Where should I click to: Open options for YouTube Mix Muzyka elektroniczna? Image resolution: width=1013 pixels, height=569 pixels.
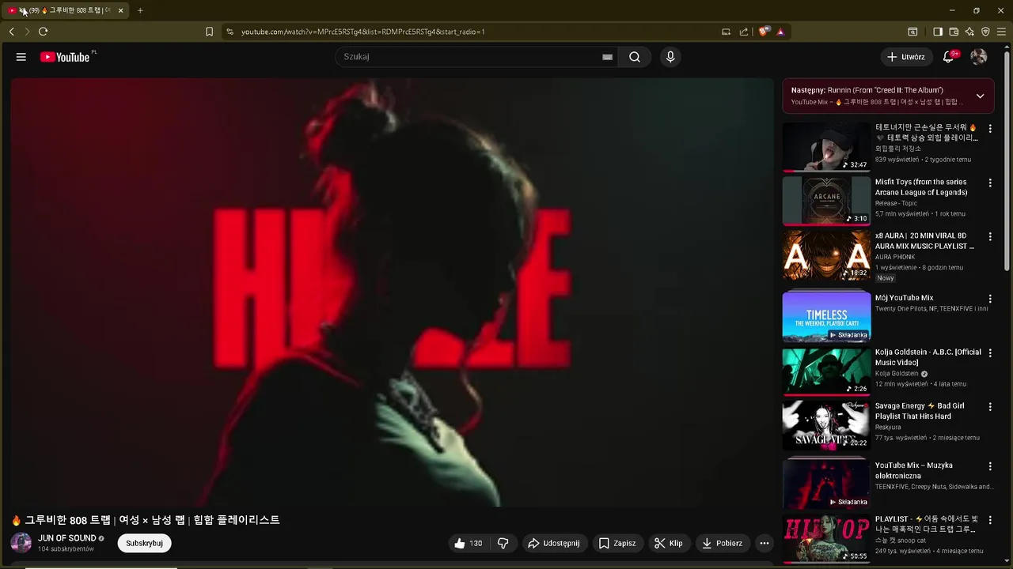989,466
